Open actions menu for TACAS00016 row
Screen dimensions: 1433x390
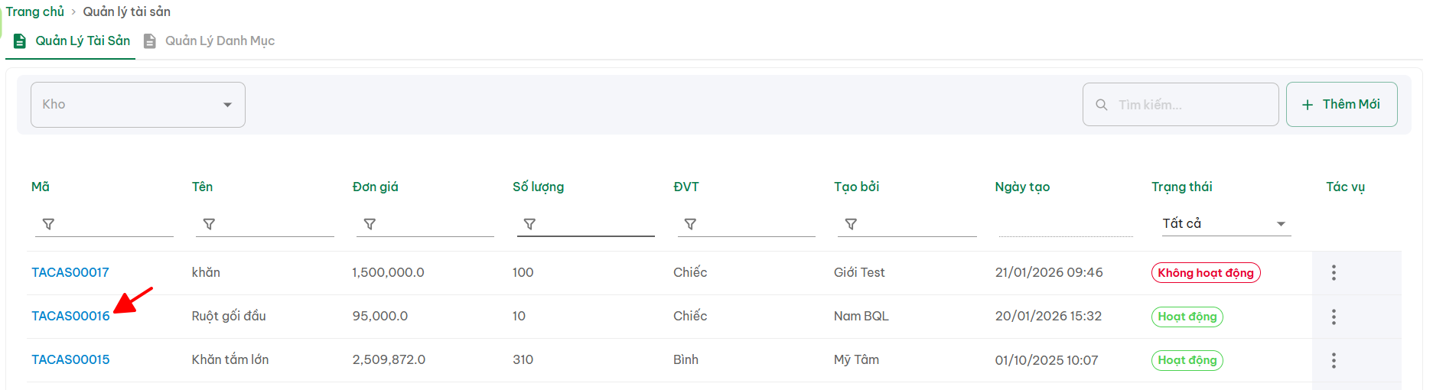point(1334,317)
